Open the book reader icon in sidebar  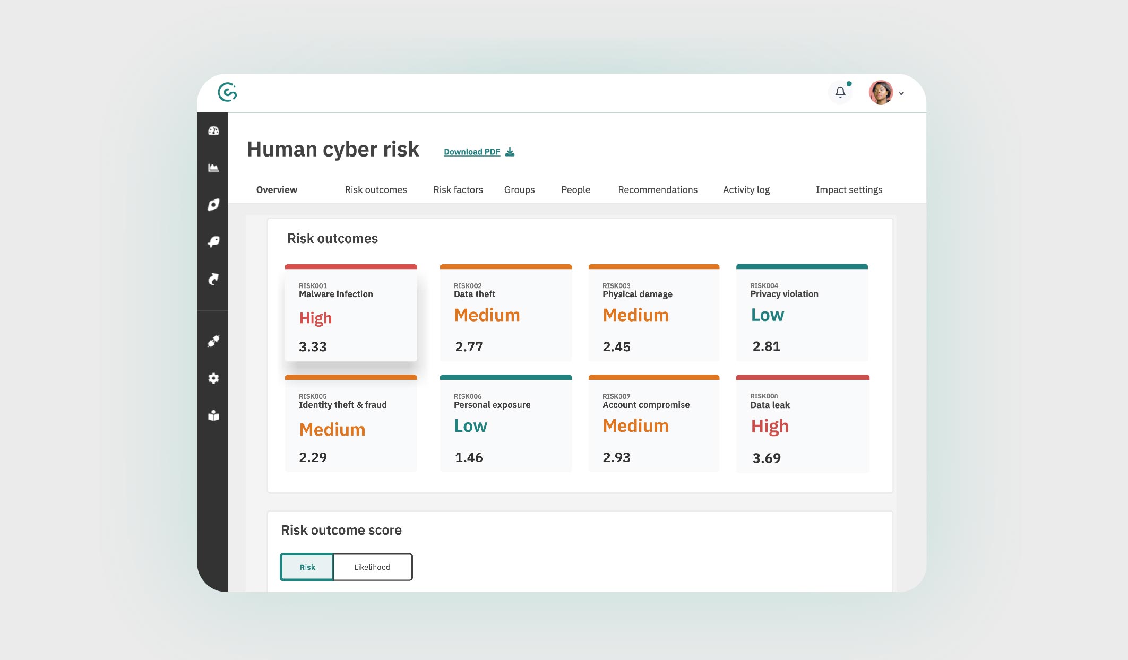[213, 415]
